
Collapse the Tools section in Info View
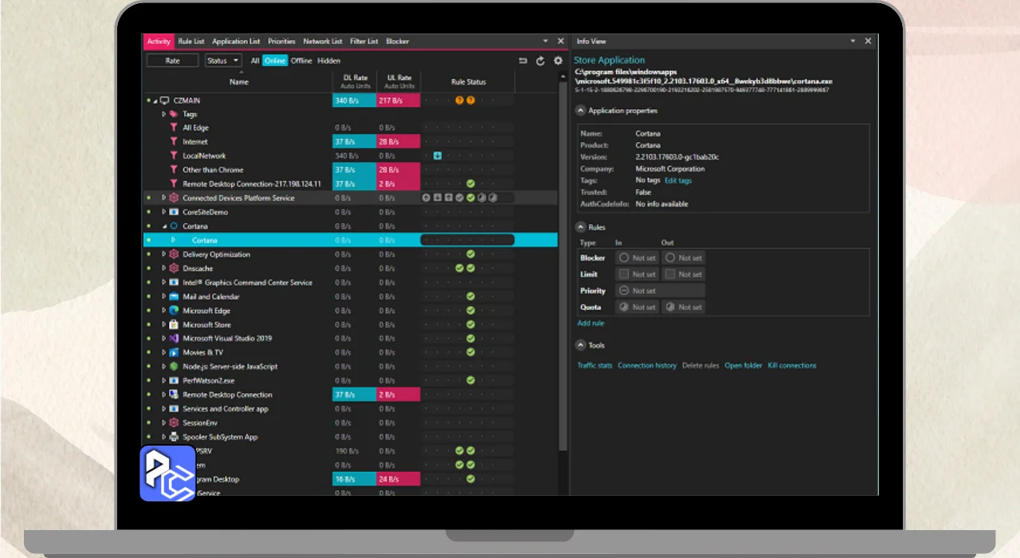pos(580,345)
